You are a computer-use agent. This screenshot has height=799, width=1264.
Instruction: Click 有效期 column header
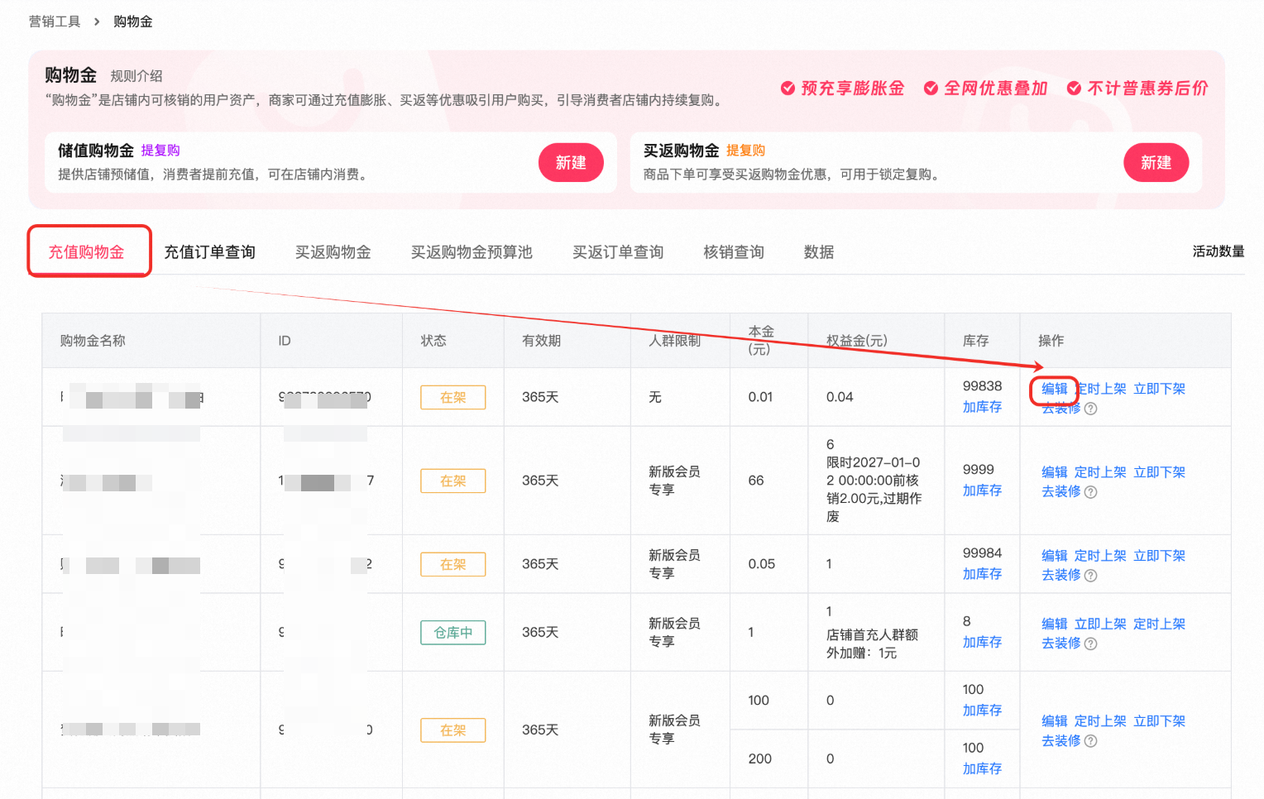[542, 341]
